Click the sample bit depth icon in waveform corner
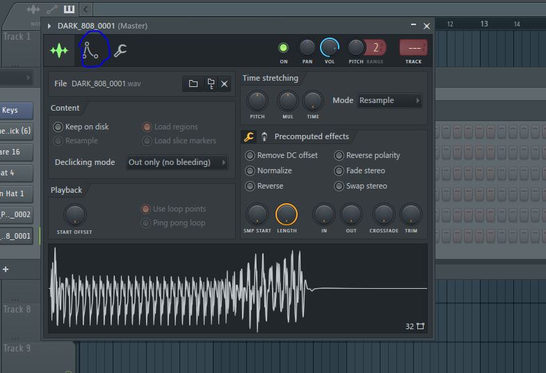The height and width of the screenshot is (373, 546). (x=420, y=326)
